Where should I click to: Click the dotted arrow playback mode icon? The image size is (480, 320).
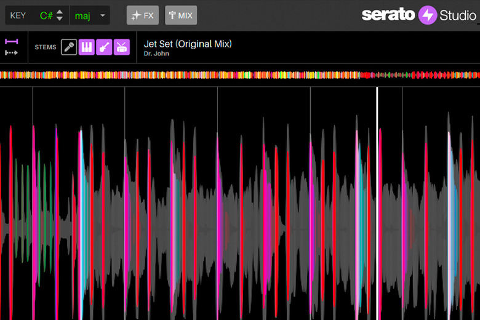pyautogui.click(x=11, y=53)
